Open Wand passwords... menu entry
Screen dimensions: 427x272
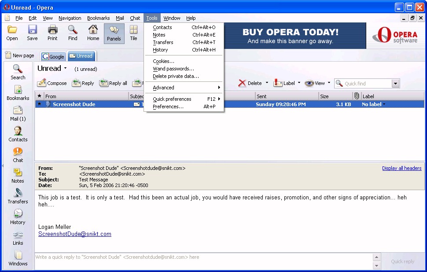coord(184,69)
